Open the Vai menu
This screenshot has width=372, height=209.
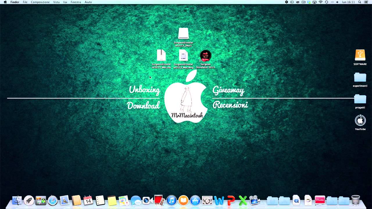coord(65,2)
